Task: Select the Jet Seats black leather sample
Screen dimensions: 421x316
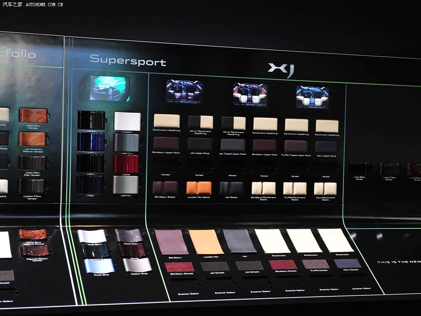Action: (232, 188)
